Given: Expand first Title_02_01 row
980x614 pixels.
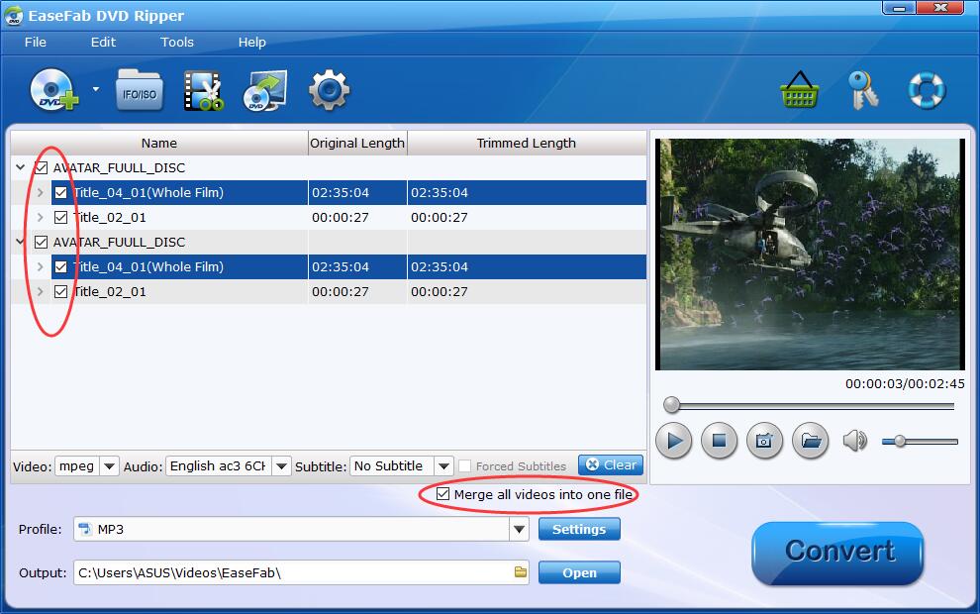Looking at the screenshot, I should pyautogui.click(x=40, y=218).
